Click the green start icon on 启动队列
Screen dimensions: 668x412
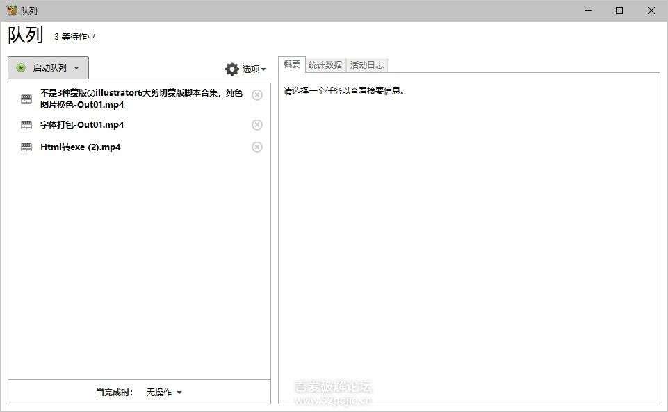click(21, 67)
